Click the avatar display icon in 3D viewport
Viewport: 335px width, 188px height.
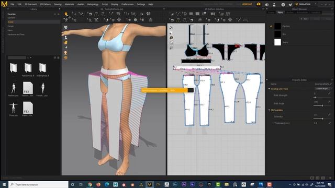(x=65, y=38)
